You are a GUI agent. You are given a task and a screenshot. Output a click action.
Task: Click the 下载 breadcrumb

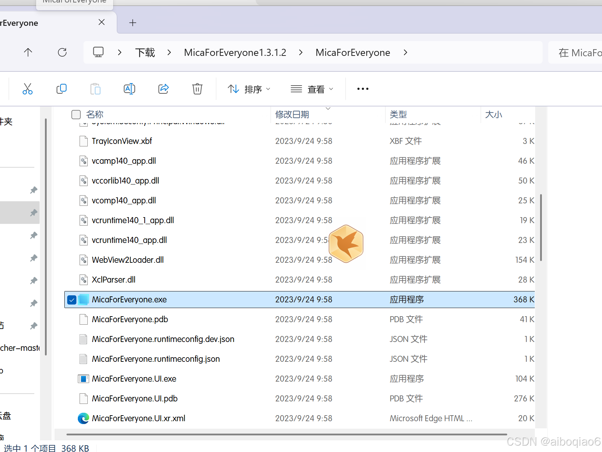pos(145,53)
